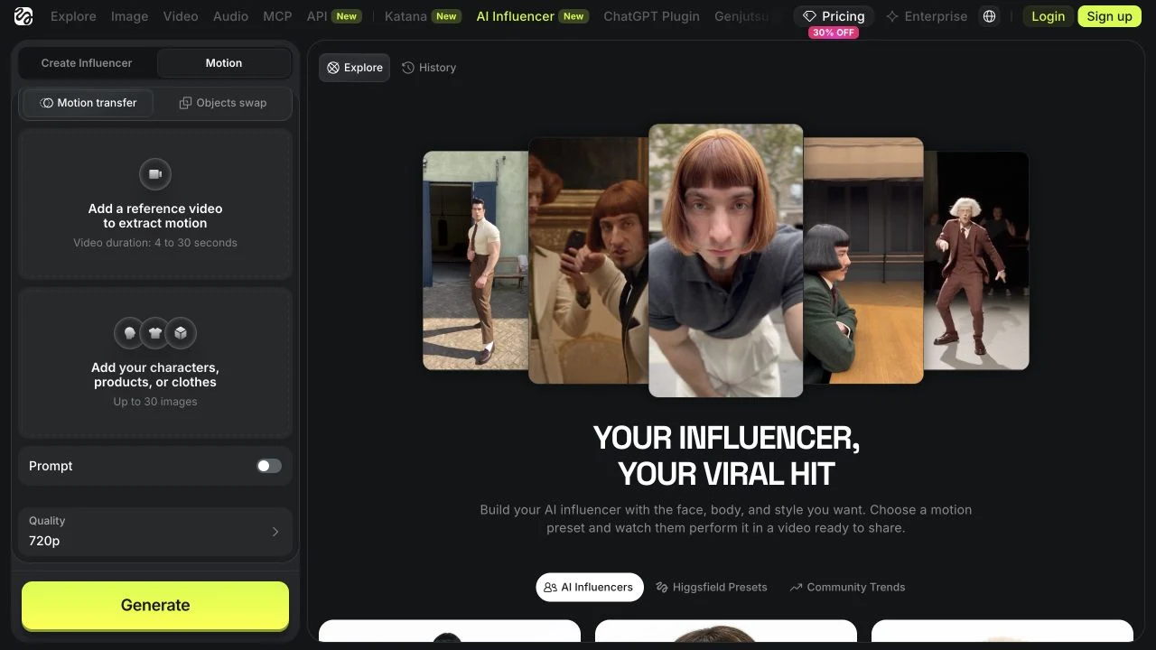
Task: Click the Higgsfield logo icon
Action: 23,16
